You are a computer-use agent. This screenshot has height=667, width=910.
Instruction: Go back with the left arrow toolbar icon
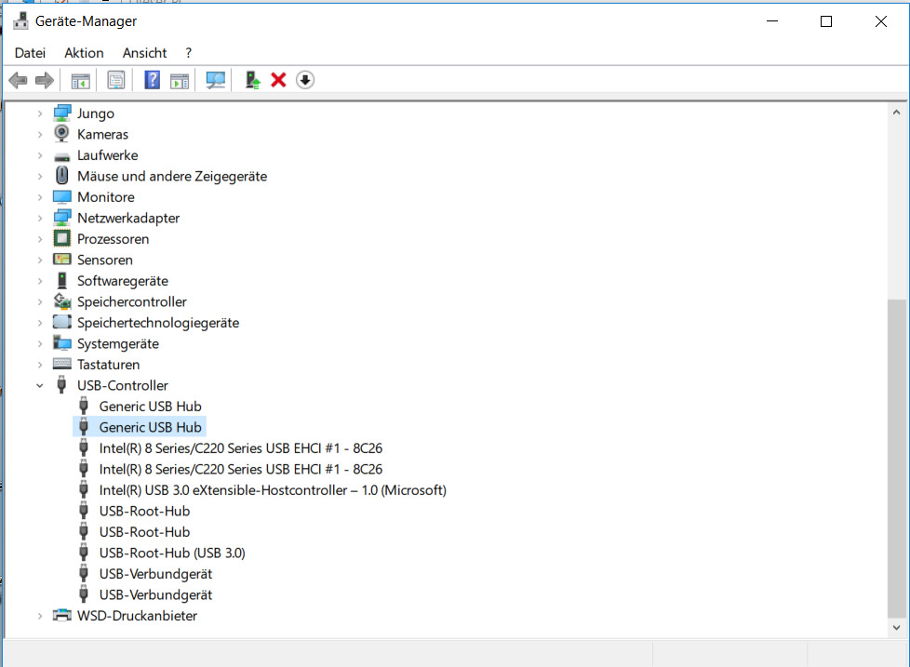18,80
